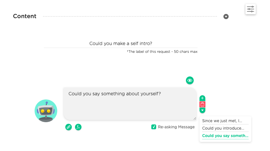Image resolution: width=270 pixels, height=151 pixels.
Task: Edit the 'Could you make a self intro?' label
Action: click(x=121, y=43)
